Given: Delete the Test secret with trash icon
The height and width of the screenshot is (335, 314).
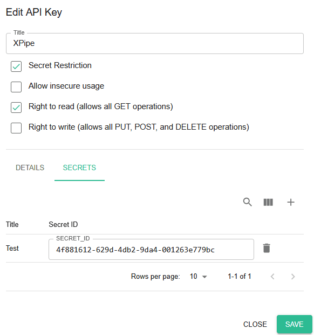Looking at the screenshot, I should pos(267,248).
